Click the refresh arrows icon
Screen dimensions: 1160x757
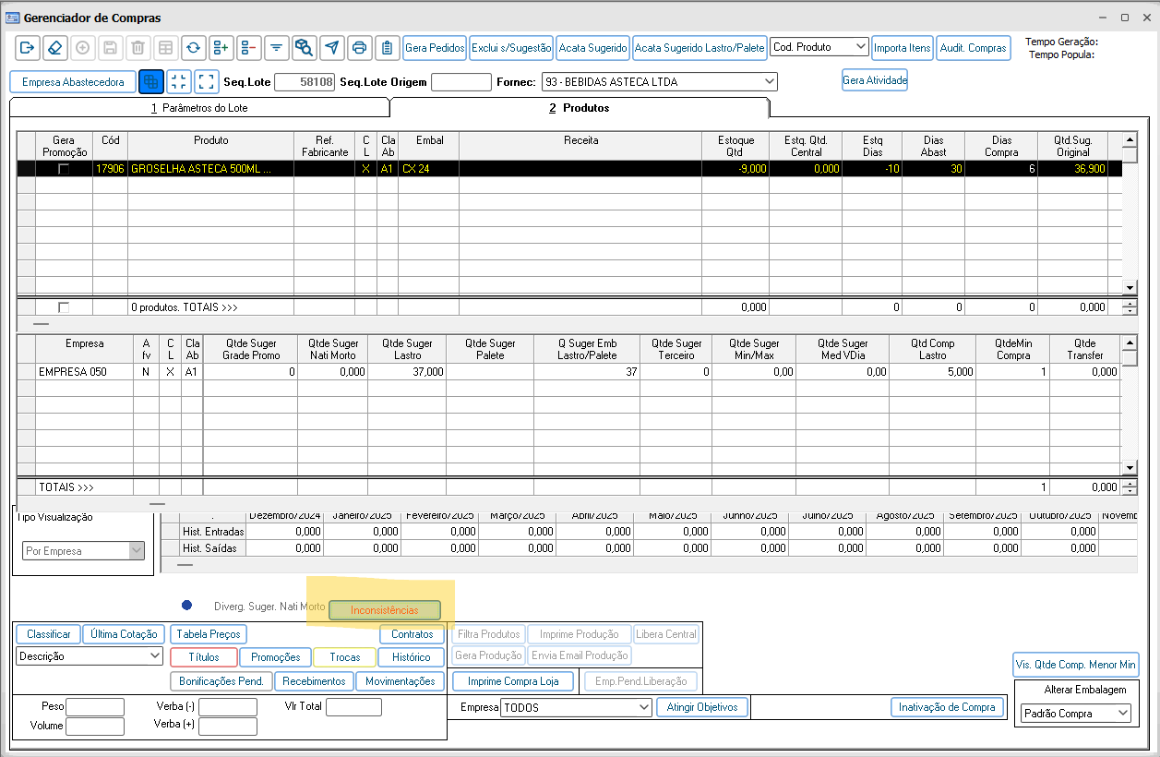193,48
